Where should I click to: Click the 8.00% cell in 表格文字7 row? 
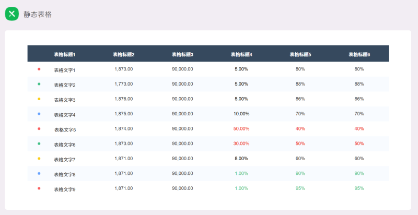coord(241,158)
